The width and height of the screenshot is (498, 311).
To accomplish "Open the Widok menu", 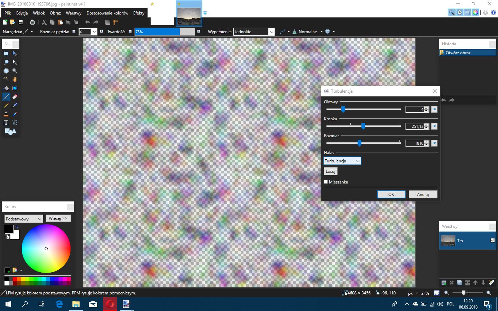I will (39, 13).
